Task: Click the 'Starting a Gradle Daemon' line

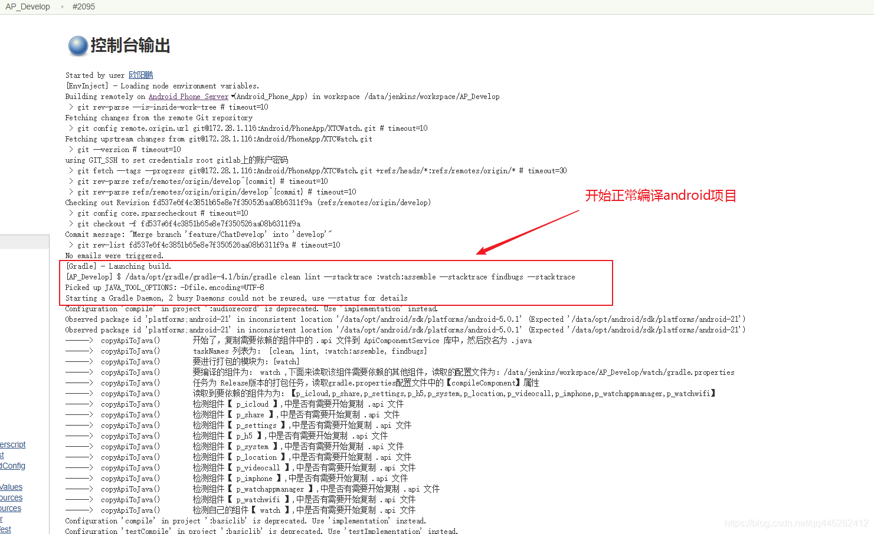Action: (x=237, y=298)
